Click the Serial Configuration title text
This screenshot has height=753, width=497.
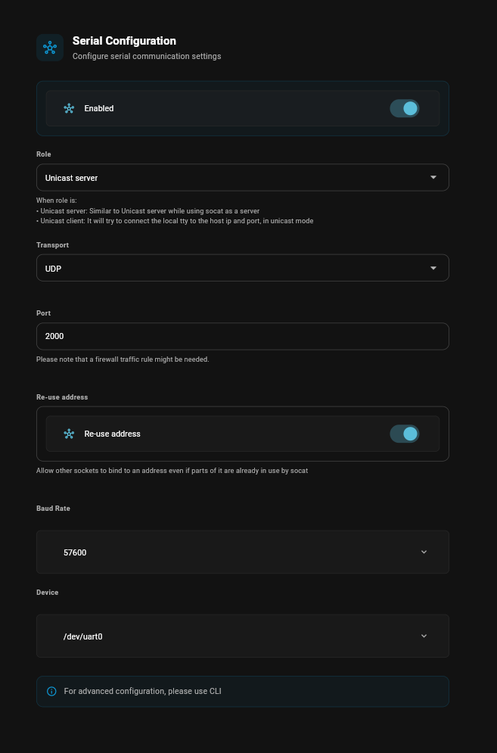[124, 41]
